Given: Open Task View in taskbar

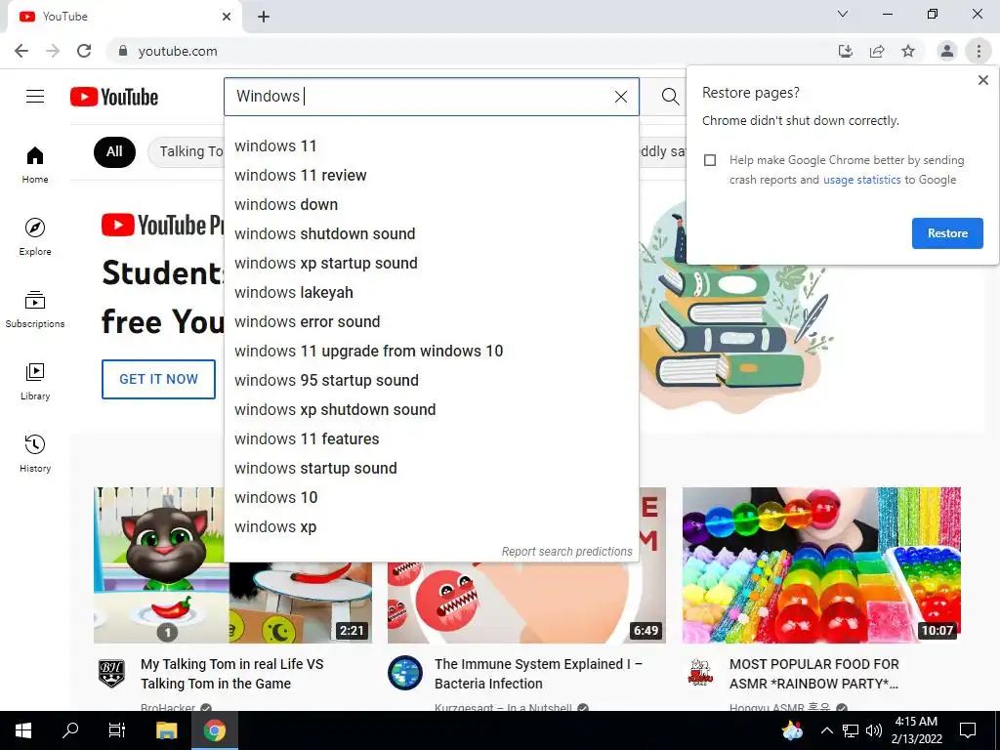Looking at the screenshot, I should tap(117, 730).
